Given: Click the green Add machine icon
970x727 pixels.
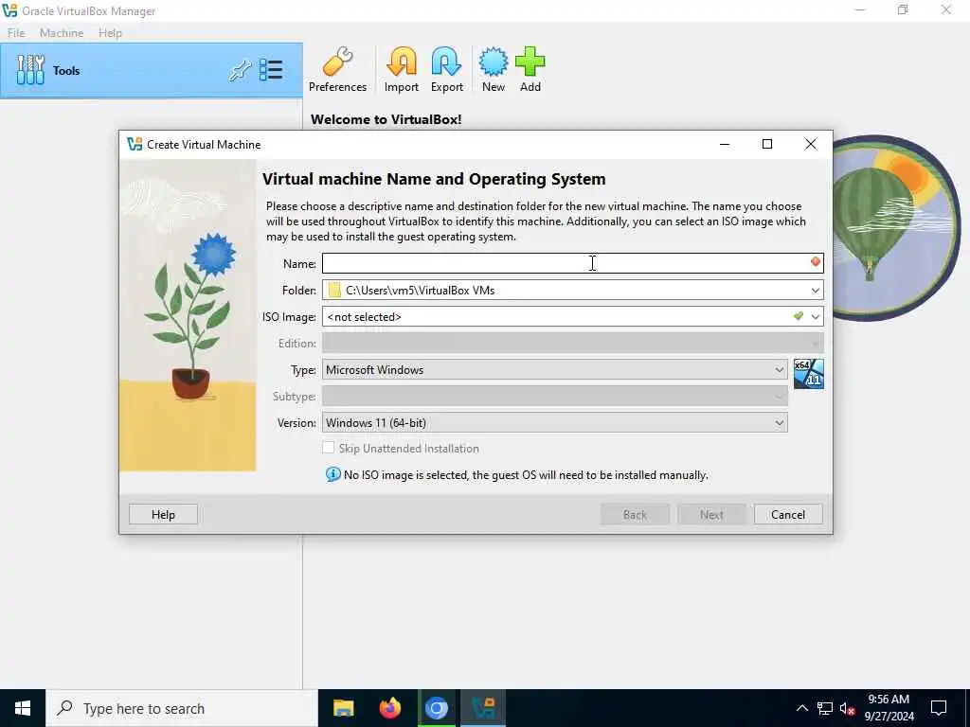Looking at the screenshot, I should 530,69.
